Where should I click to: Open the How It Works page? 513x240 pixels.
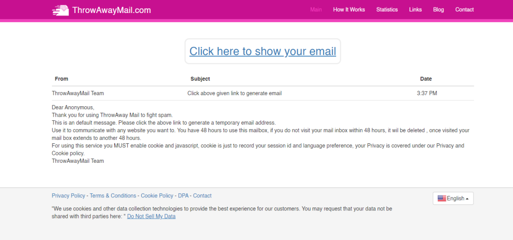pyautogui.click(x=349, y=10)
